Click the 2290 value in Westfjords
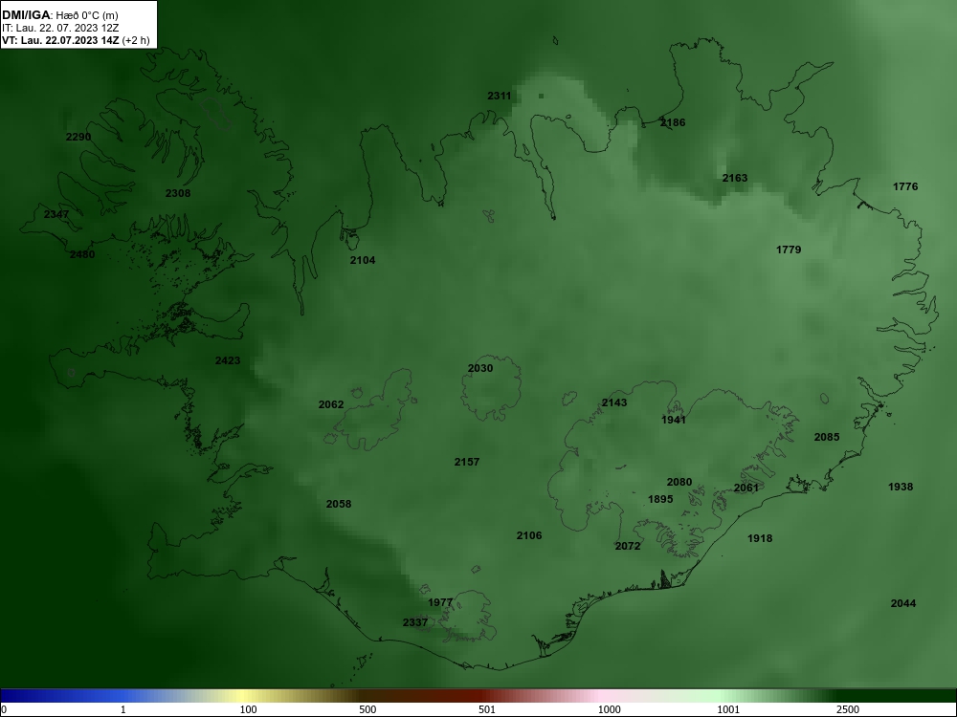The width and height of the screenshot is (957, 717). click(78, 137)
